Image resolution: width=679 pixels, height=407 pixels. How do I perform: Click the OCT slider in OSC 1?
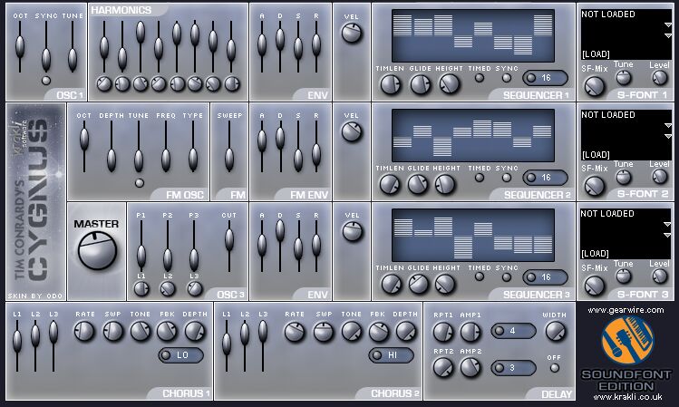19,46
